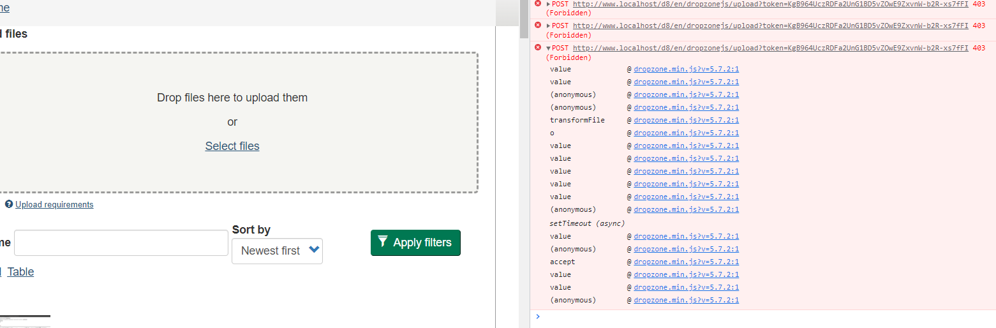This screenshot has height=328, width=996.
Task: Click the Select files link
Action: tap(232, 146)
